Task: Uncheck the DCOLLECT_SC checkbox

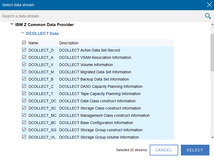Action: 24,108
